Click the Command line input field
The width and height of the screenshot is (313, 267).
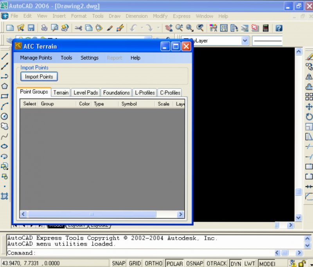140,253
